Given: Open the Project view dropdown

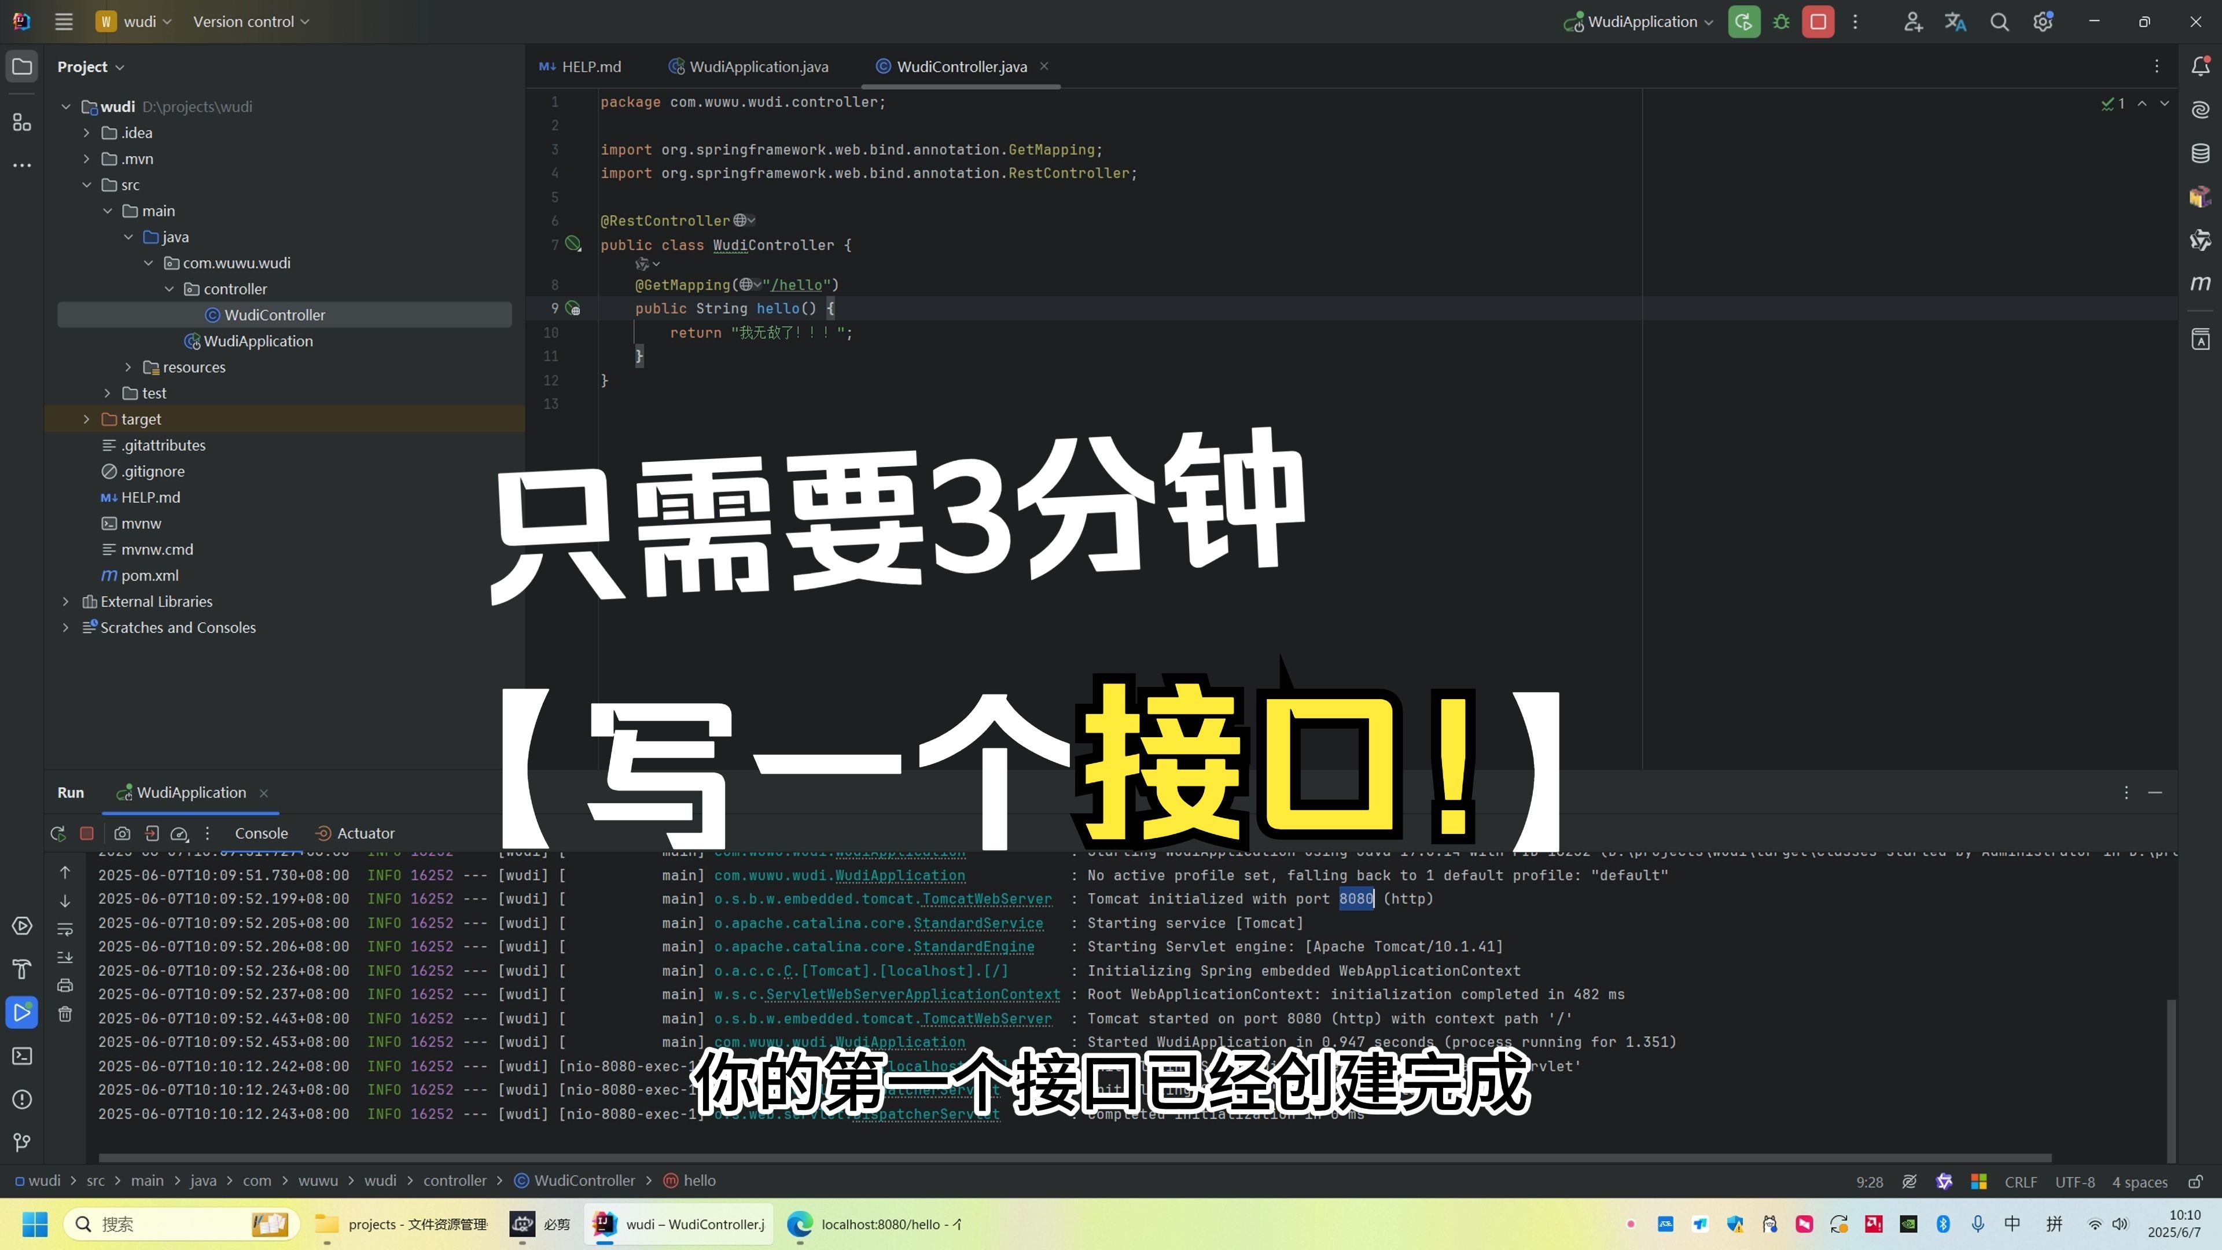Looking at the screenshot, I should click(x=91, y=67).
